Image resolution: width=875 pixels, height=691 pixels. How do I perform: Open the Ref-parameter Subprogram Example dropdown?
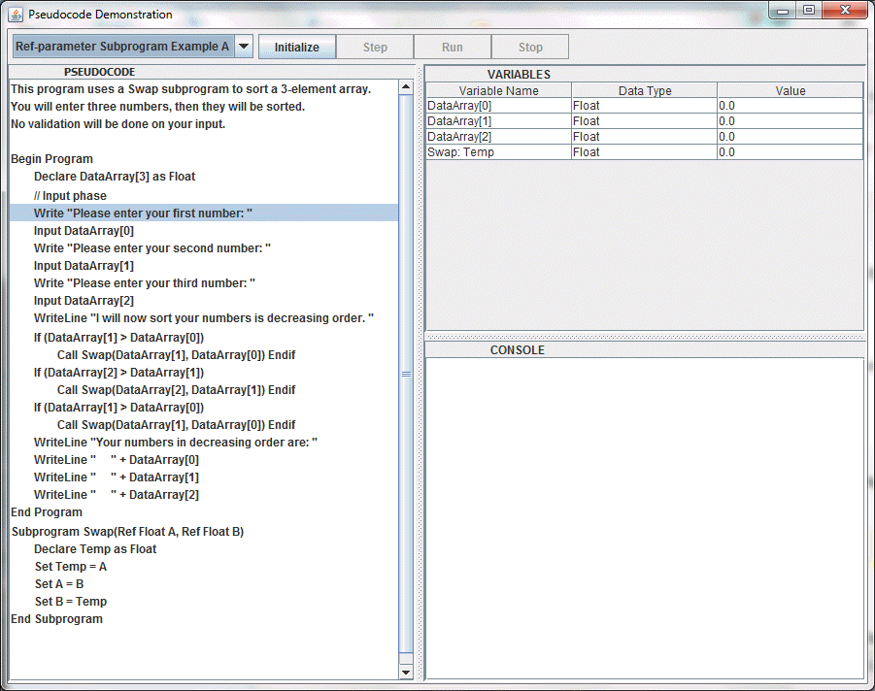coord(244,47)
